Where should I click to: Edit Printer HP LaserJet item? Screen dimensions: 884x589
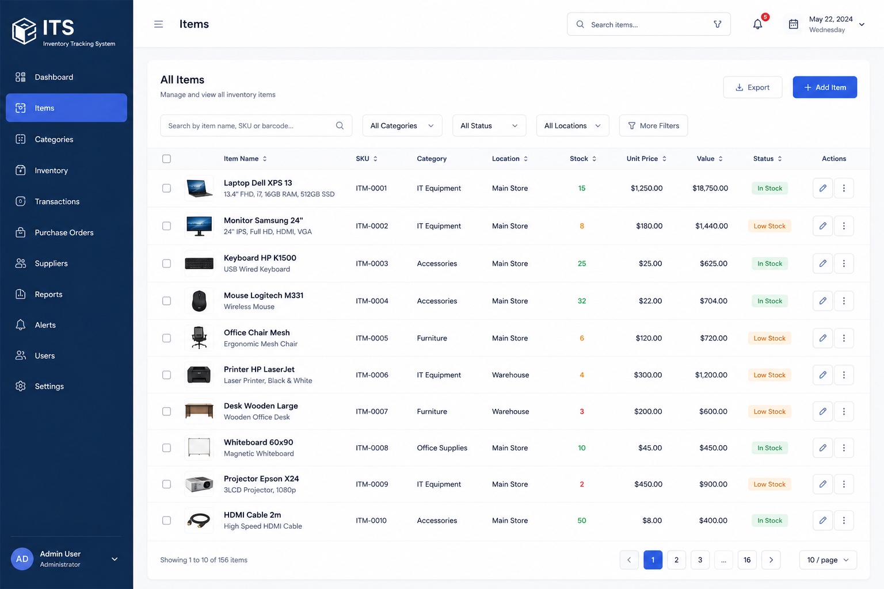point(822,375)
